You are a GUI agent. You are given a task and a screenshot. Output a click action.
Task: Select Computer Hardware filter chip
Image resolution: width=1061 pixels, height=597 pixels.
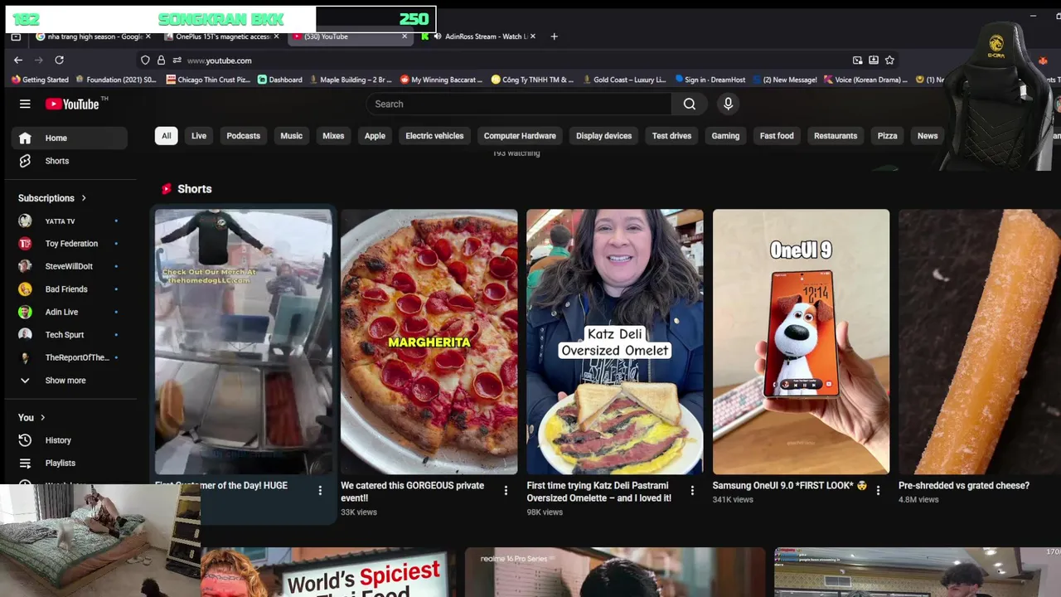pos(520,136)
